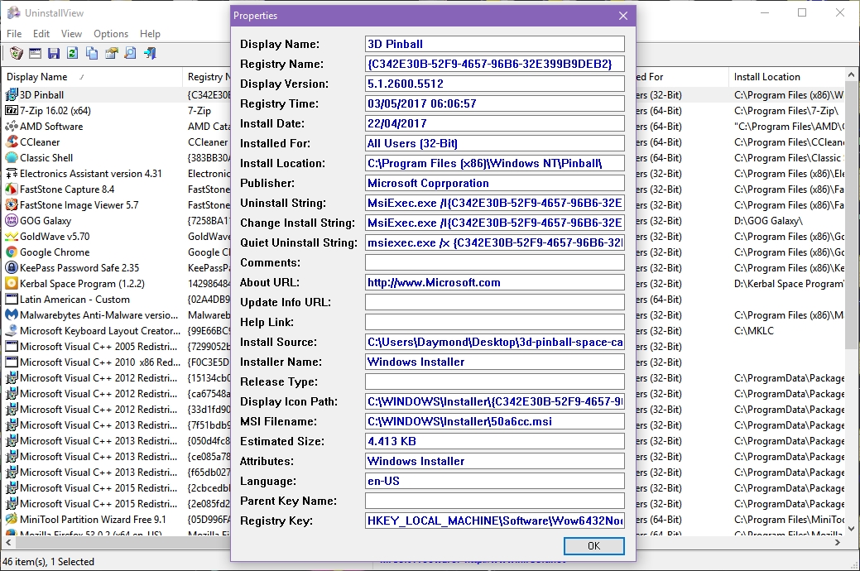Click the Registry Name field in Properties
The image size is (860, 571).
(495, 64)
